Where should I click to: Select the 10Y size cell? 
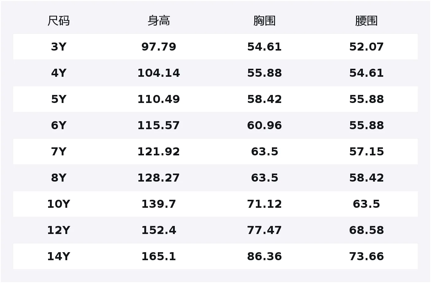pyautogui.click(x=59, y=204)
